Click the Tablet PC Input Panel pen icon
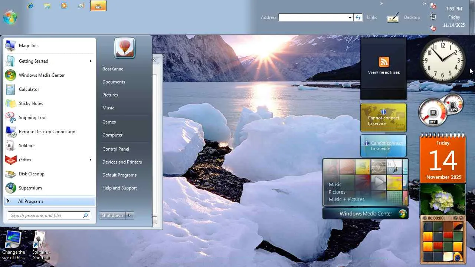Screen dimensions: 475x267 393,17
